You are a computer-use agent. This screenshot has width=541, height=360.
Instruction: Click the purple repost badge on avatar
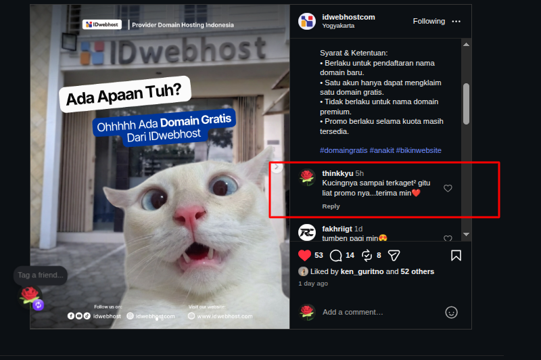[x=39, y=305]
